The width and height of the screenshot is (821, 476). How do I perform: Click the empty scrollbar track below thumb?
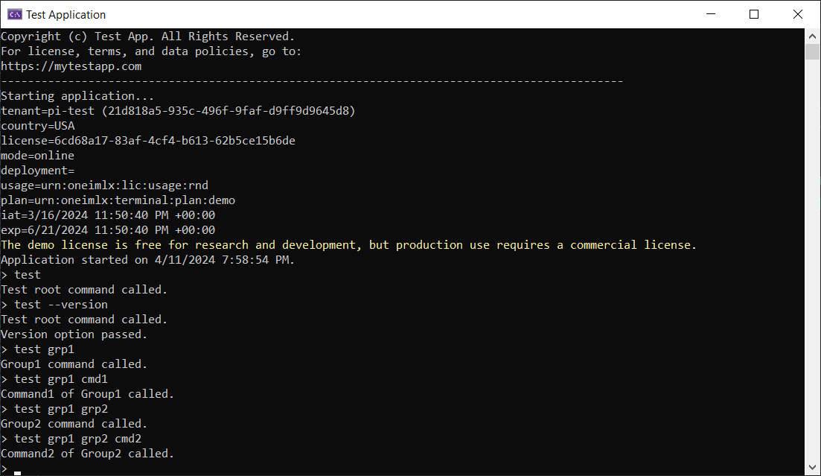813,261
